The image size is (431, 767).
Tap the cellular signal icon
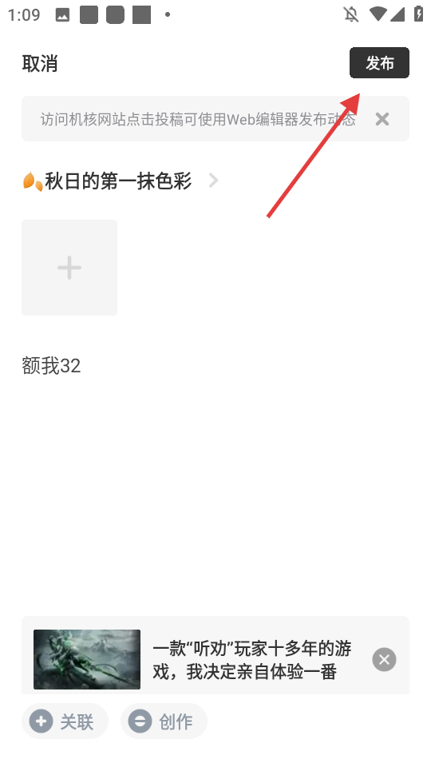(397, 14)
